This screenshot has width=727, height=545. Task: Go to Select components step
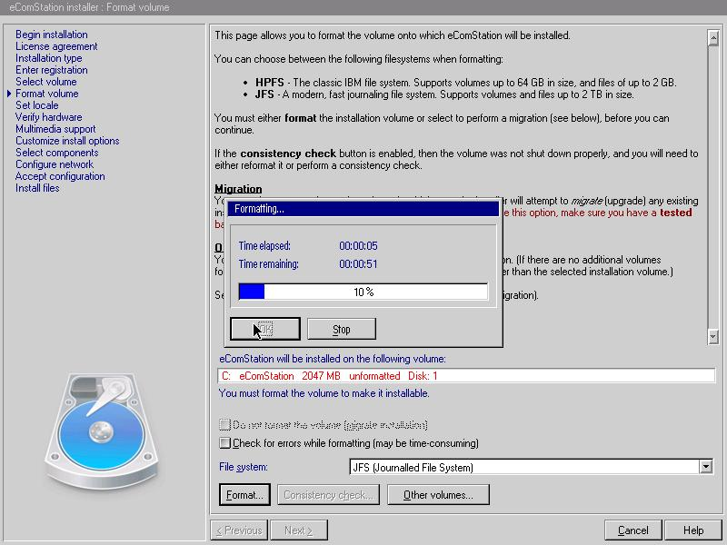coord(57,153)
